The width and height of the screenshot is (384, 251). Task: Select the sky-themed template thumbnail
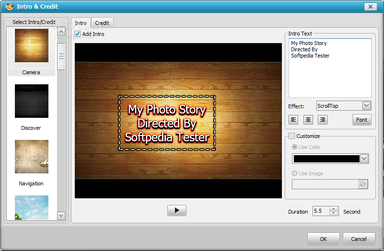click(32, 207)
